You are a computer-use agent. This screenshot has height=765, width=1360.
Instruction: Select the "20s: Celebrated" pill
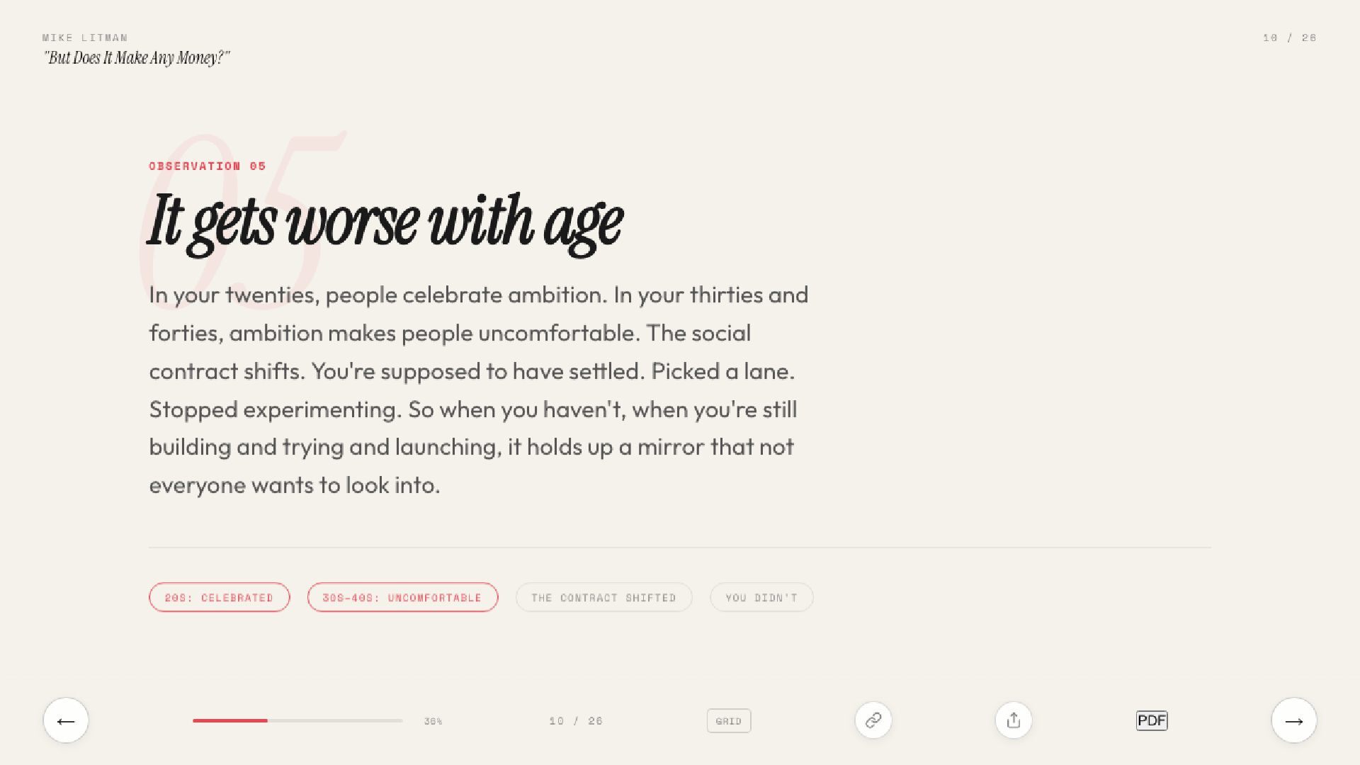pyautogui.click(x=219, y=597)
